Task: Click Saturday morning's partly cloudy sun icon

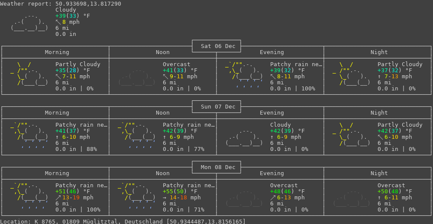Action: click(x=29, y=74)
